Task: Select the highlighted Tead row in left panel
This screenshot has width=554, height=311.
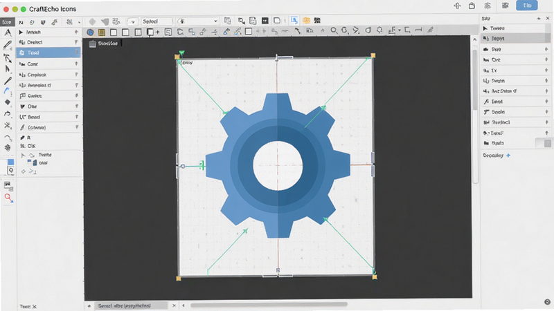Action: (48, 53)
